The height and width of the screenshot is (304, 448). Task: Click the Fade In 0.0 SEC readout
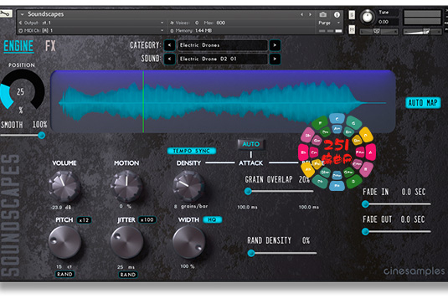(414, 192)
